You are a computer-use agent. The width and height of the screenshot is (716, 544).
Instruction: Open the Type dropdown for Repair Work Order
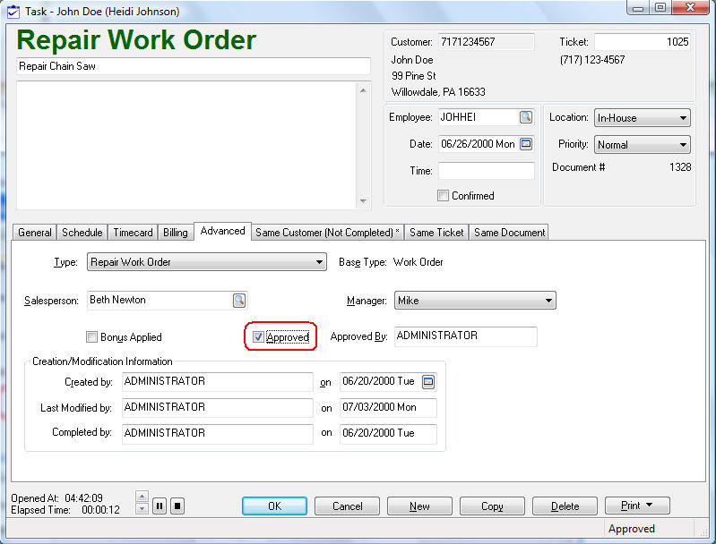click(319, 263)
